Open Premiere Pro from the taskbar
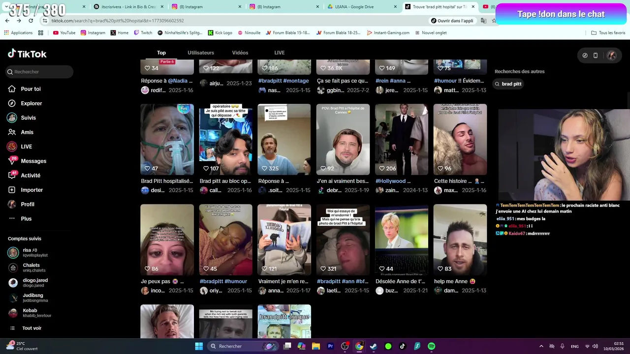630x354 pixels. click(330, 346)
